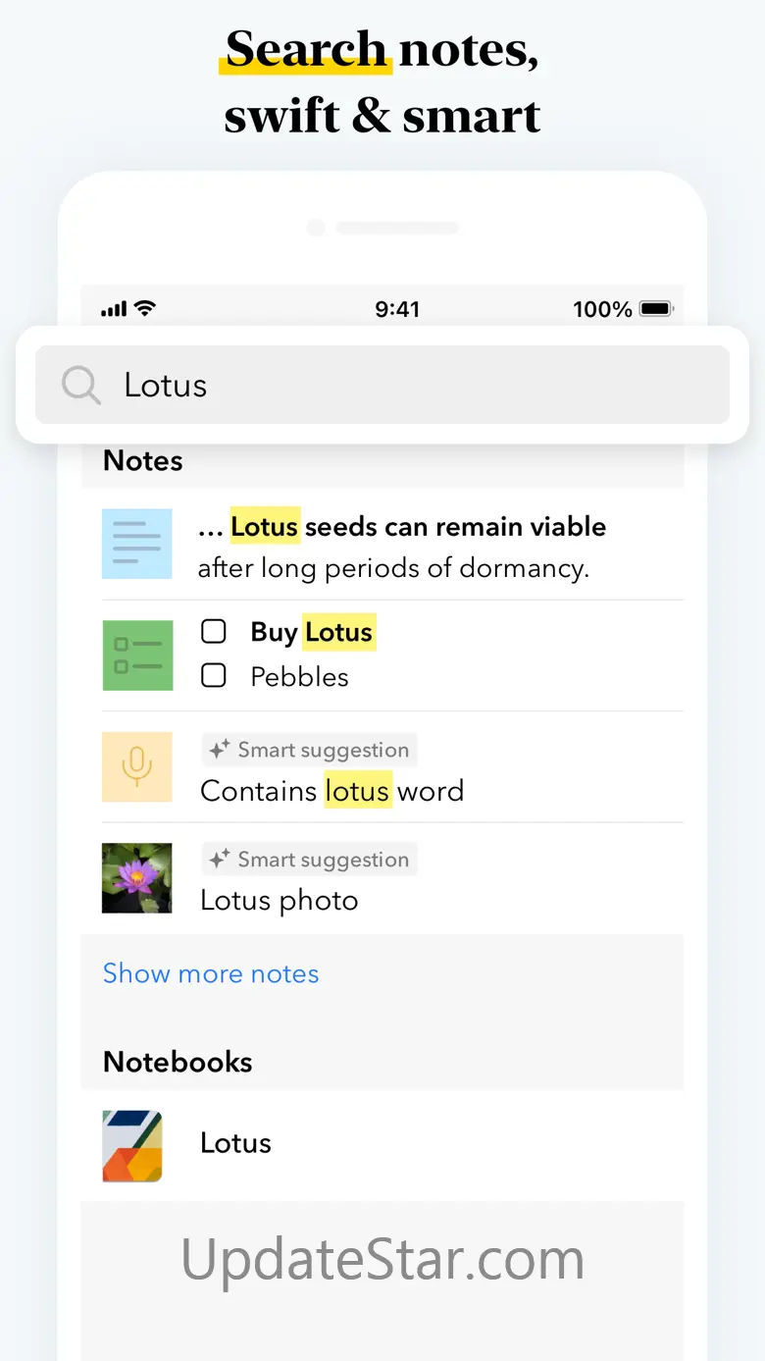Viewport: 765px width, 1361px height.
Task: Check the Pebbles checkbox
Action: 214,675
